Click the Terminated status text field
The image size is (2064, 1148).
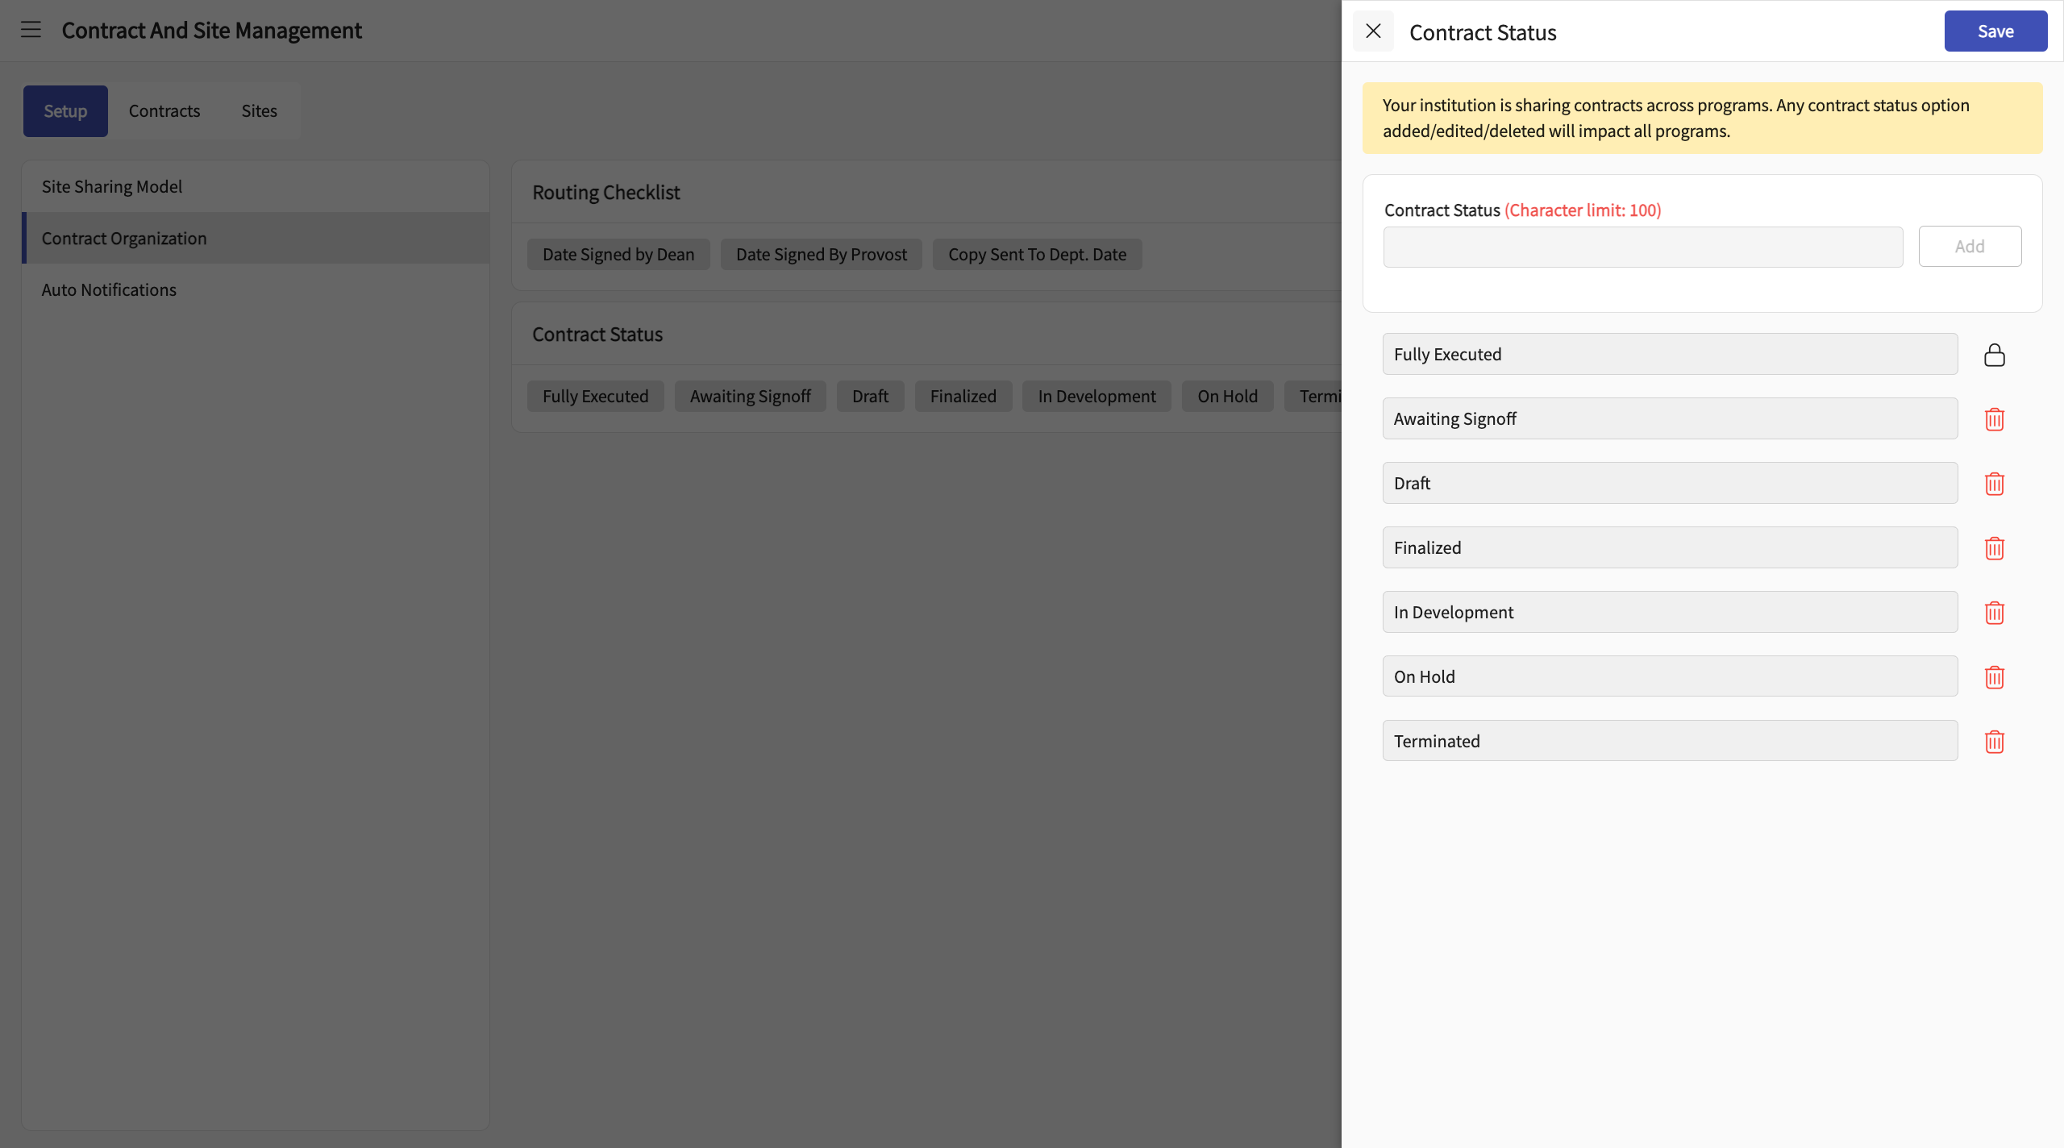[1669, 741]
